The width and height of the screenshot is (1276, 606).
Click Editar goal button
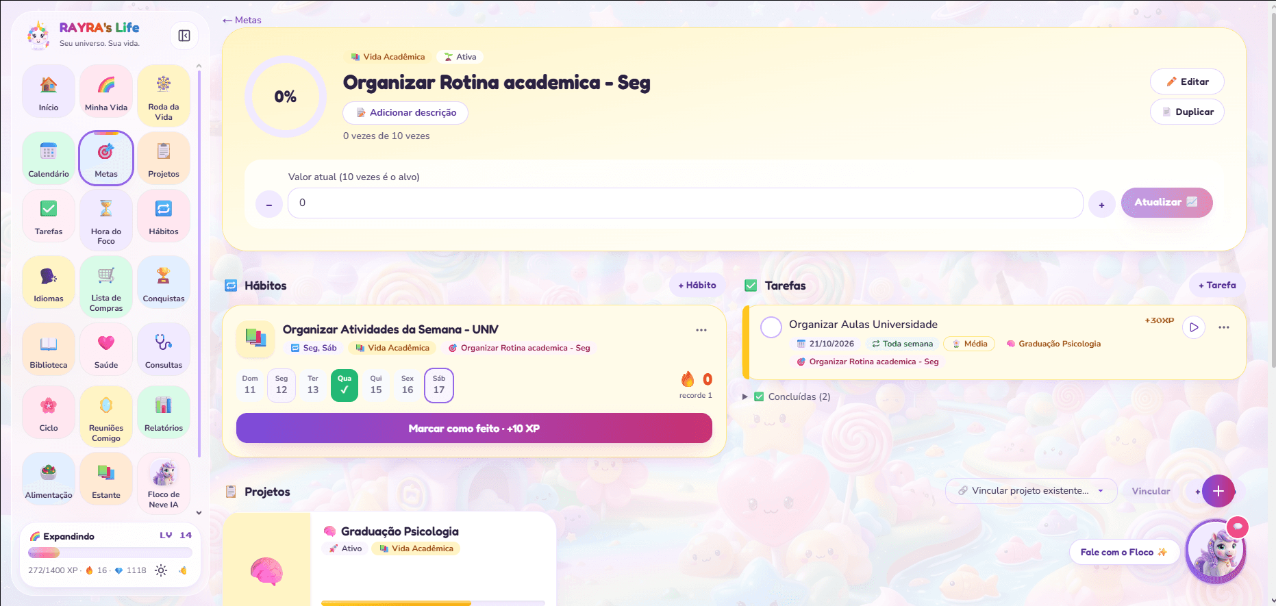click(x=1187, y=81)
